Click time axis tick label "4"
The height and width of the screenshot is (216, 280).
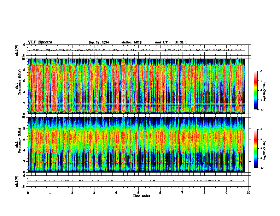coord(116,193)
